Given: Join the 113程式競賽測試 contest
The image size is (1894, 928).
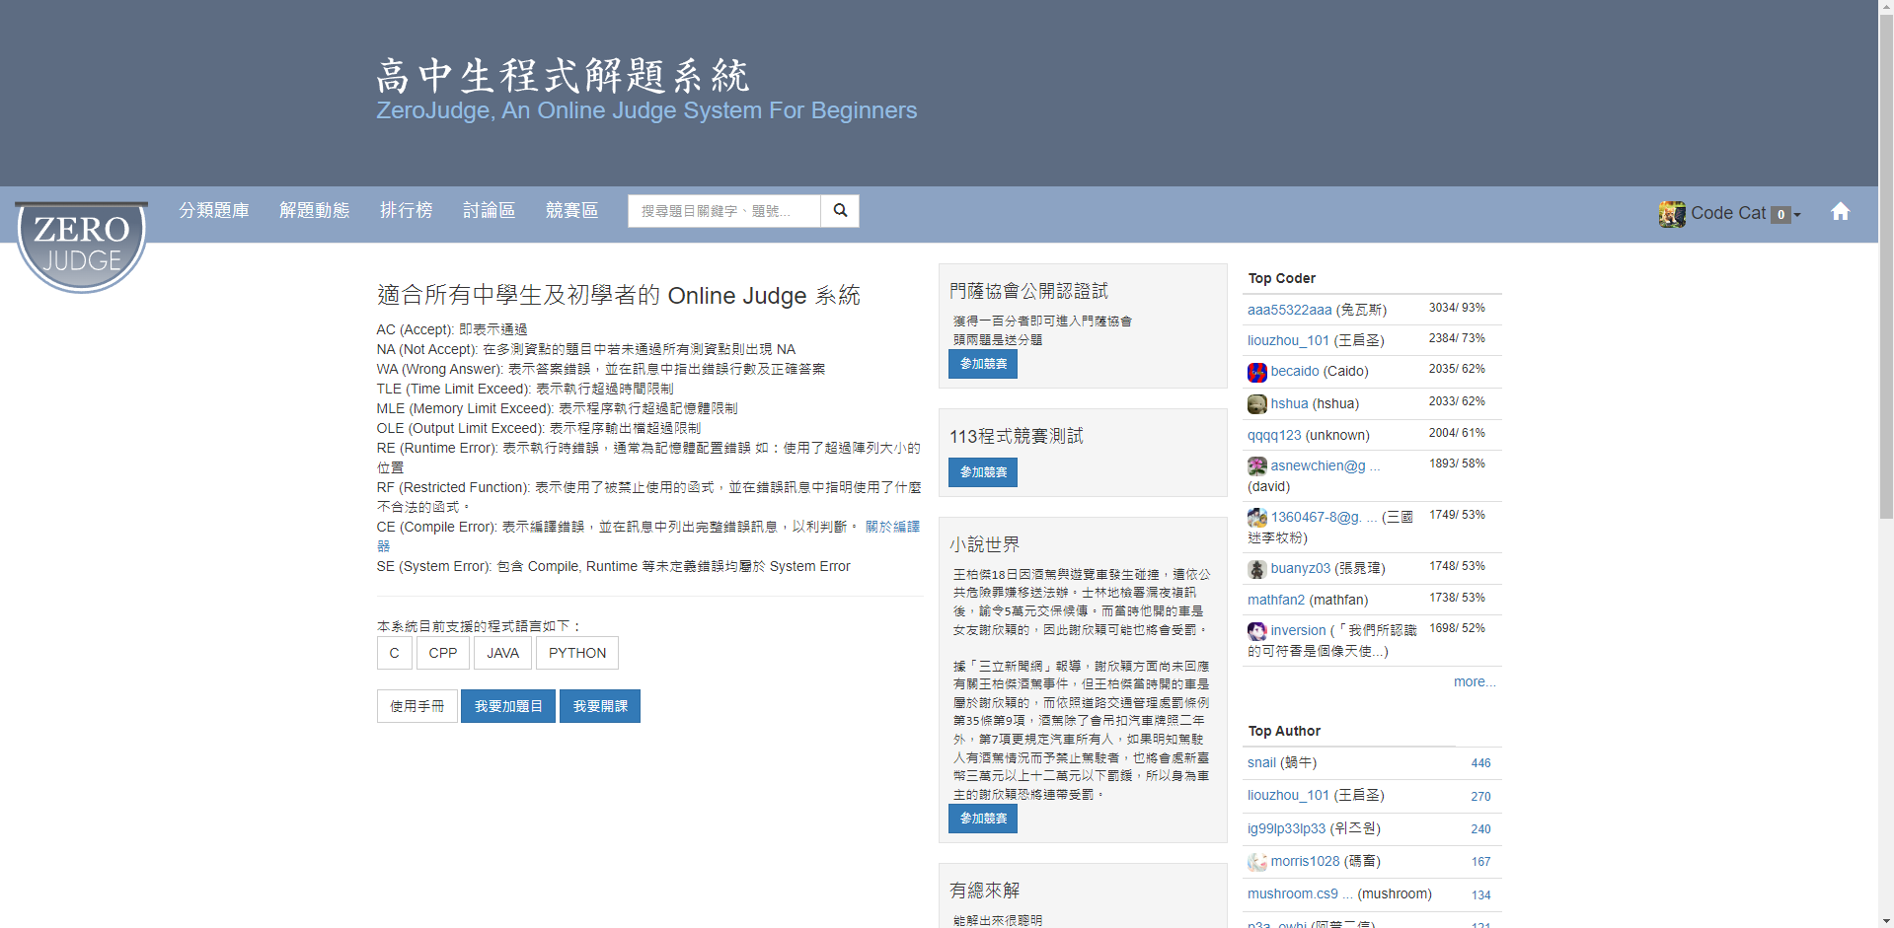Looking at the screenshot, I should (x=983, y=472).
